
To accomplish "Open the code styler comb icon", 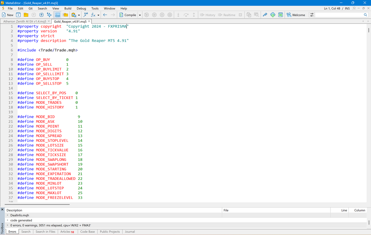I will click(x=265, y=15).
